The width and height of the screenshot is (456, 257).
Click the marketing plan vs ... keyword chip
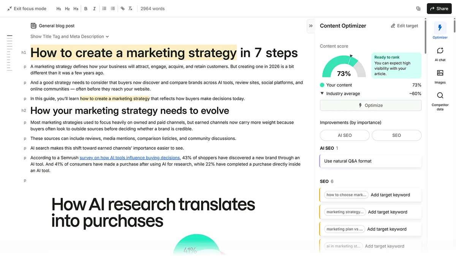[x=345, y=229]
